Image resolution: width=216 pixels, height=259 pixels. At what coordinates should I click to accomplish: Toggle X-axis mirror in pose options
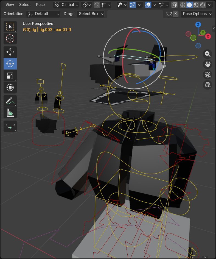(x=176, y=14)
